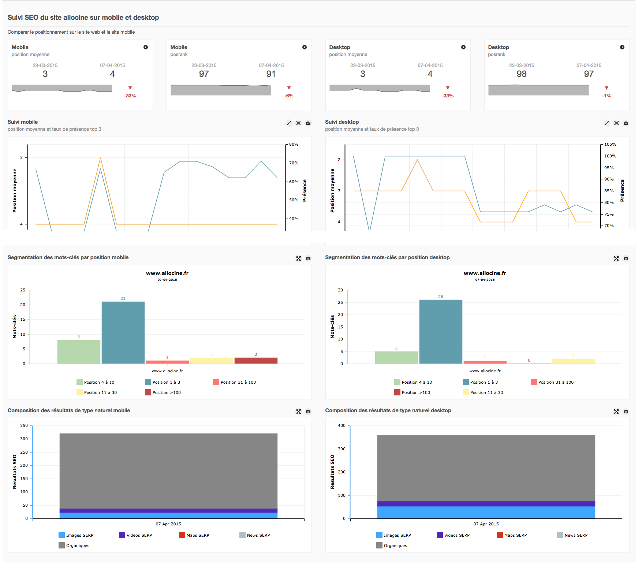Viewport: 642px width, 562px height.
Task: Open info icon on Desktop position moyenne card
Action: [x=463, y=47]
